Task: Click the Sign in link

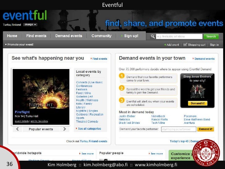Action: coord(214,45)
